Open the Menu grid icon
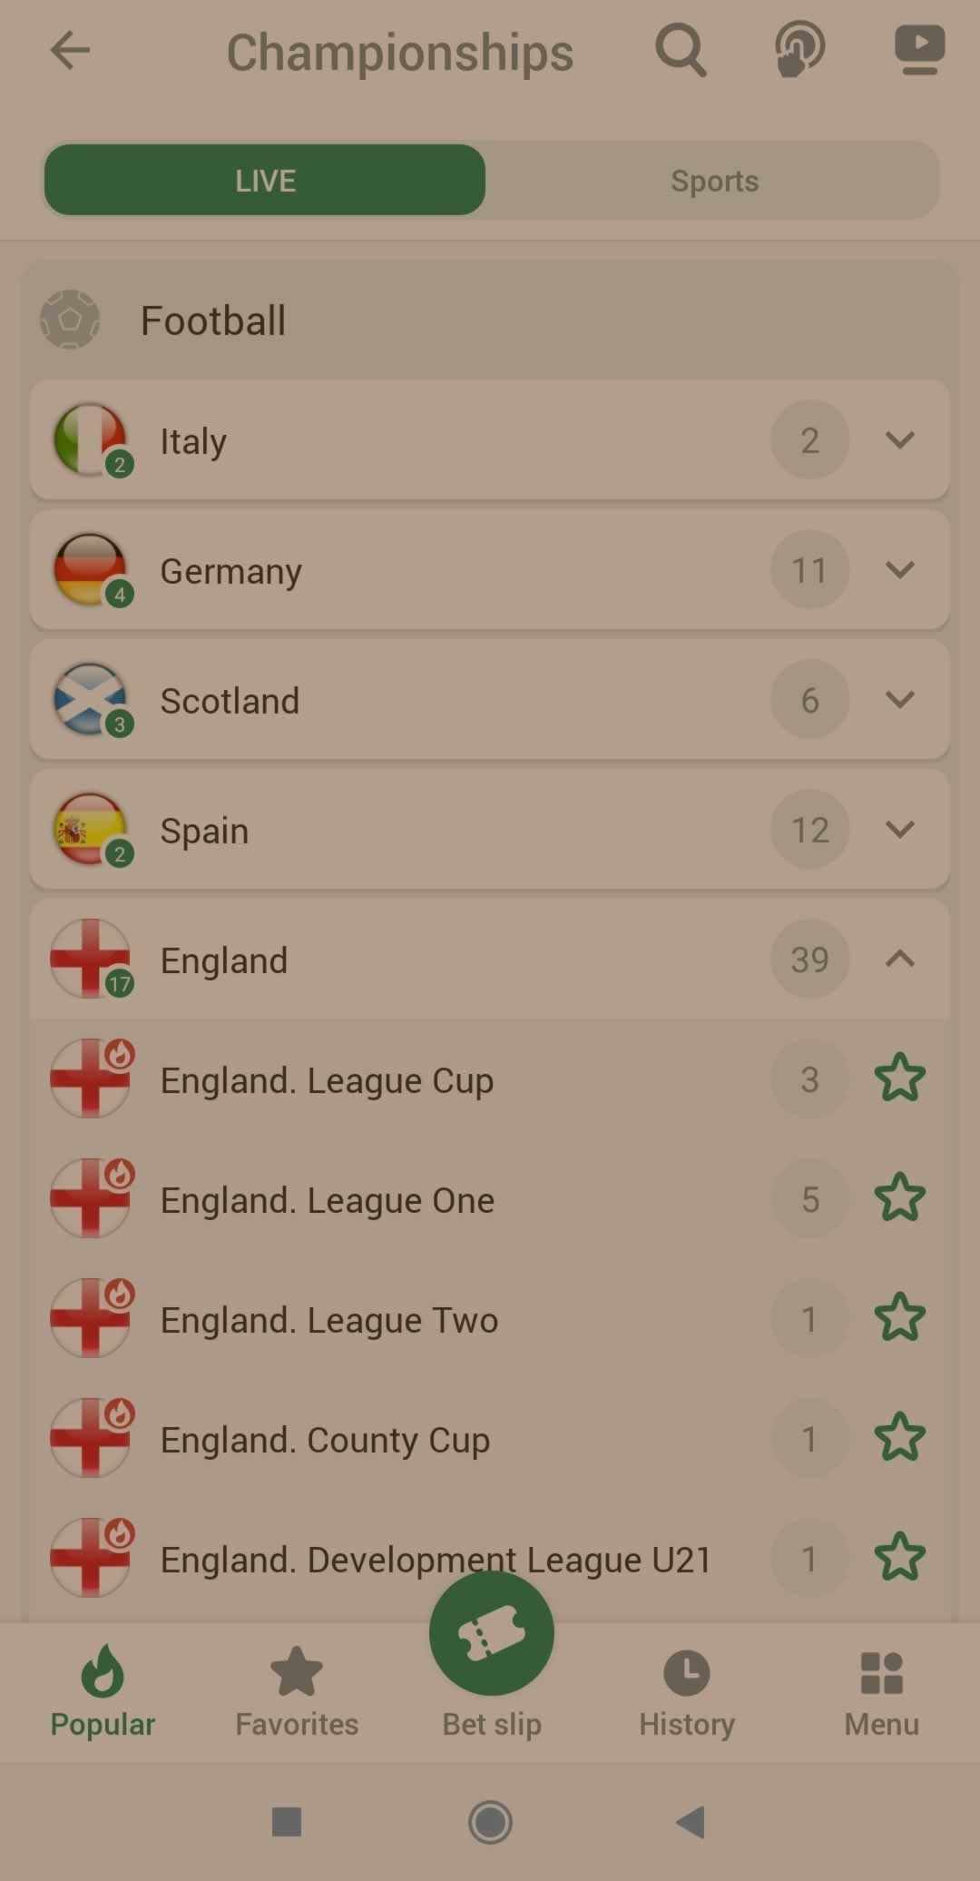The width and height of the screenshot is (980, 1881). point(882,1694)
